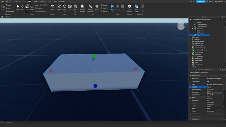Switch to the VIEW ribbon tab
The width and height of the screenshot is (226, 127).
(55, 1)
